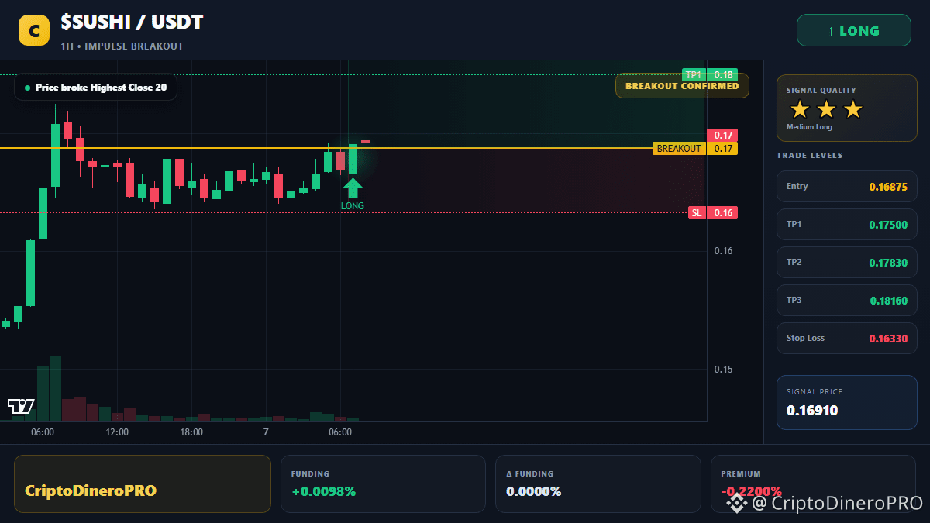Click the Price broke Highest Close 20 label
930x523 pixels.
point(95,88)
